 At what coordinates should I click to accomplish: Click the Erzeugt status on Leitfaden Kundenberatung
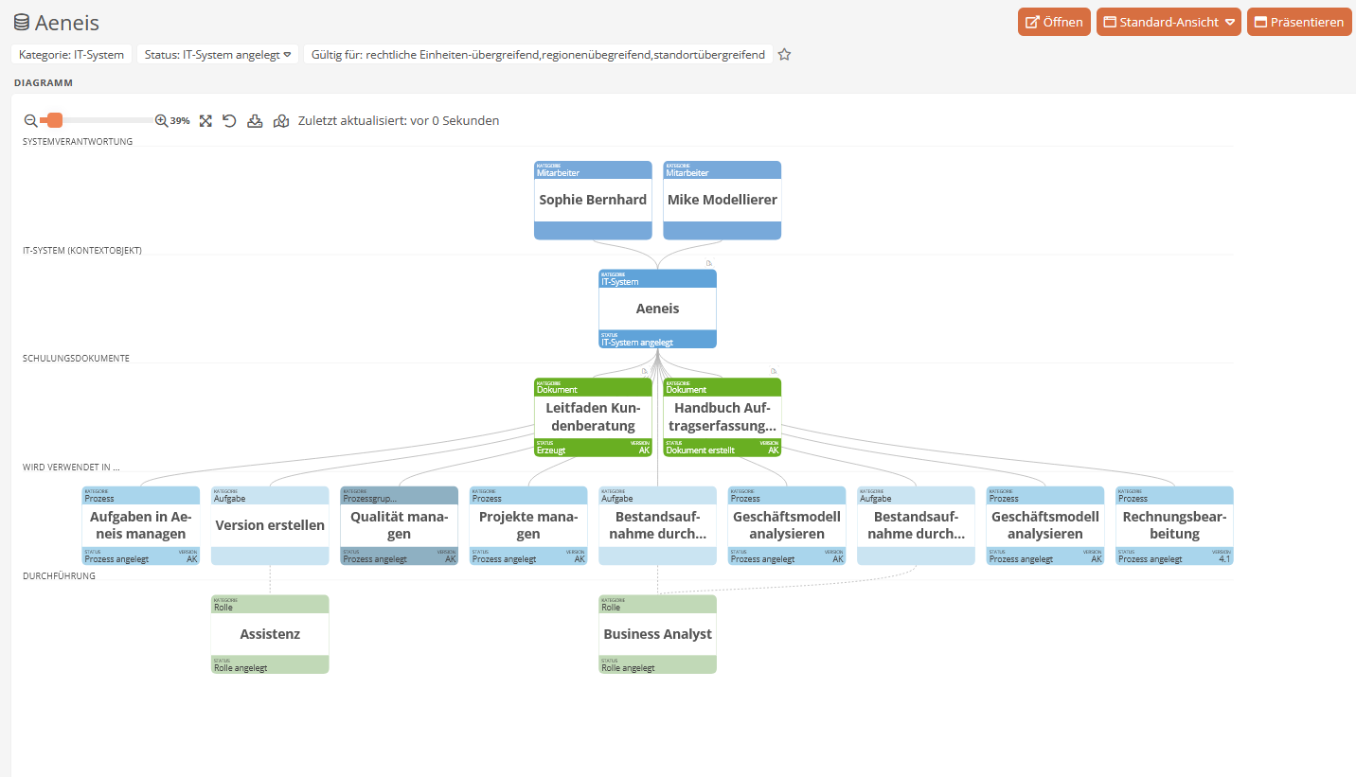pos(551,450)
